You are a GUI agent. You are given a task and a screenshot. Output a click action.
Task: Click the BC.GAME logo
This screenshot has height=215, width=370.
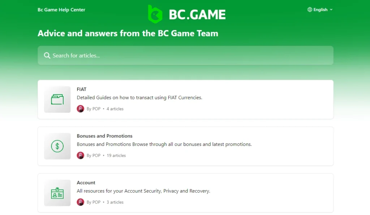186,14
